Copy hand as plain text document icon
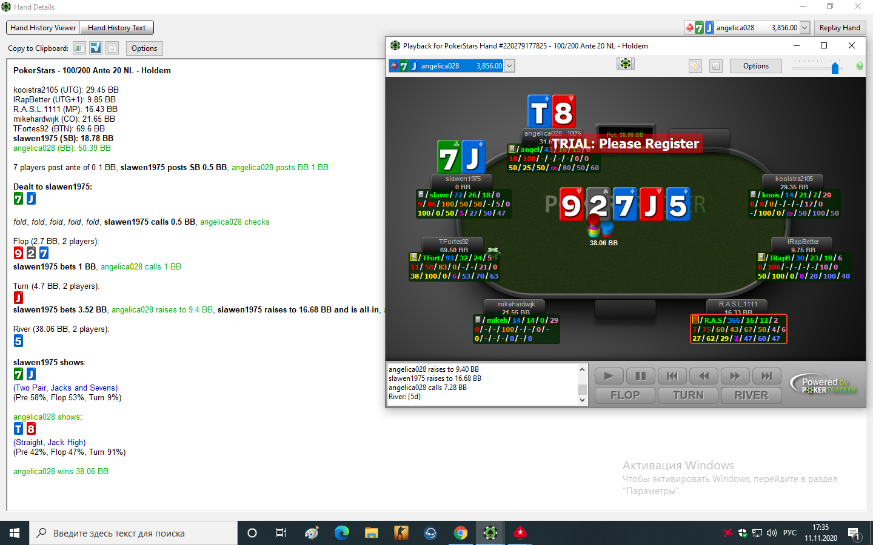 112,48
